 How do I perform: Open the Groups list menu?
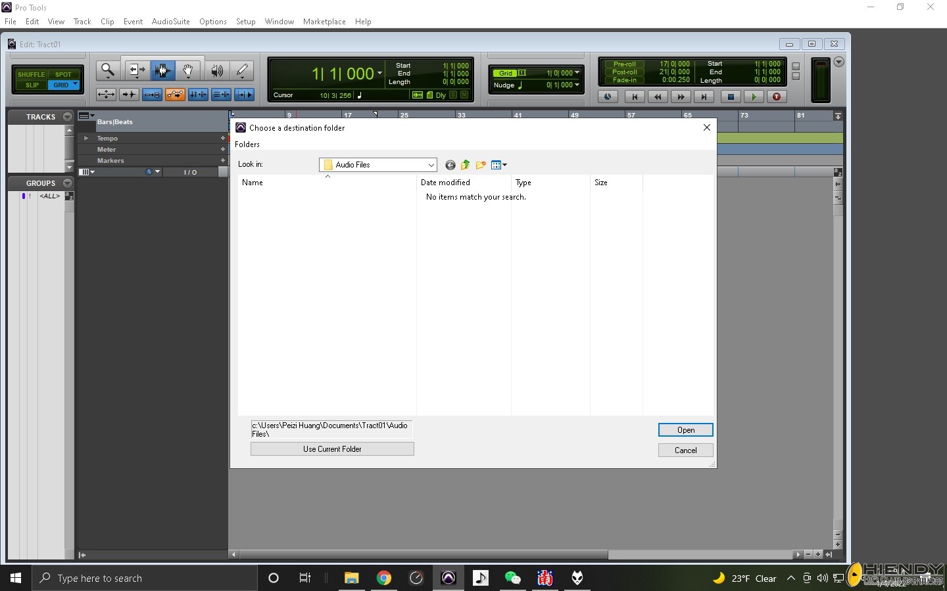pyautogui.click(x=67, y=183)
